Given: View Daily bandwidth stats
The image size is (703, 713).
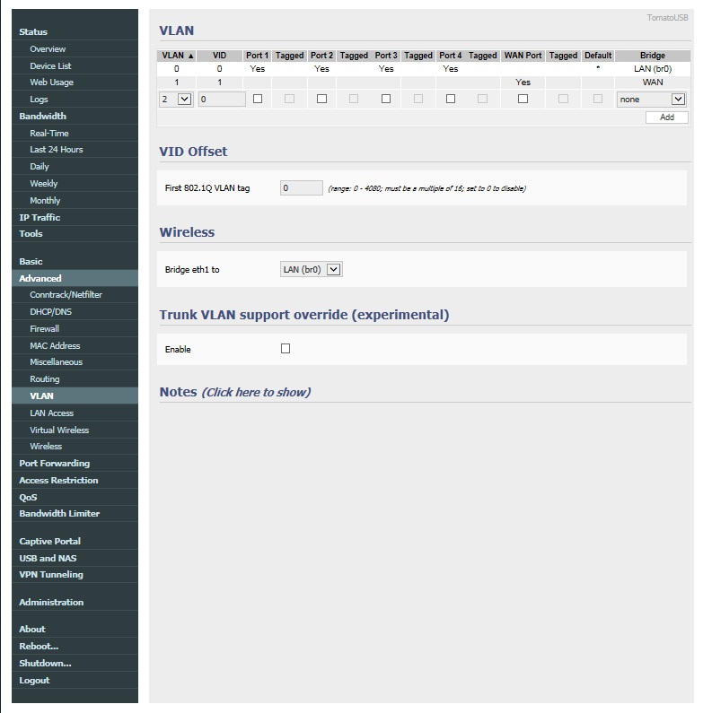Looking at the screenshot, I should coord(40,167).
